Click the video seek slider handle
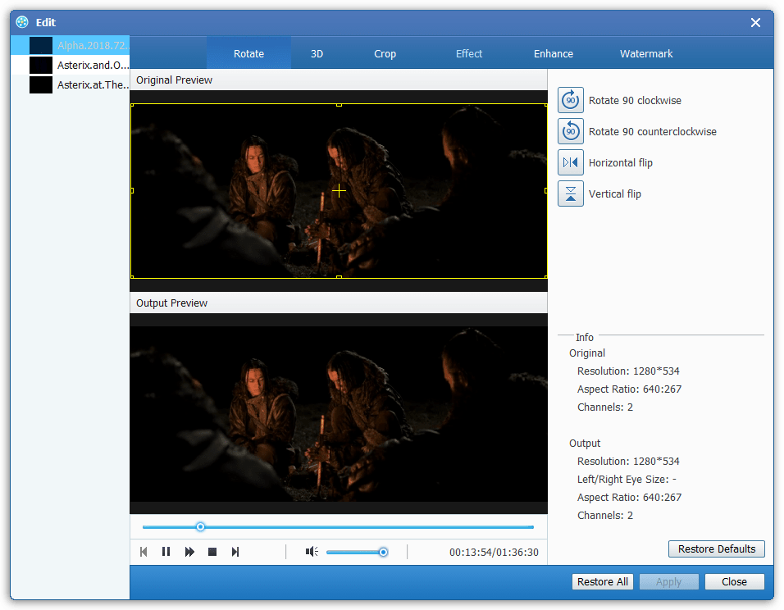Viewport: 784px width, 610px height. 200,526
